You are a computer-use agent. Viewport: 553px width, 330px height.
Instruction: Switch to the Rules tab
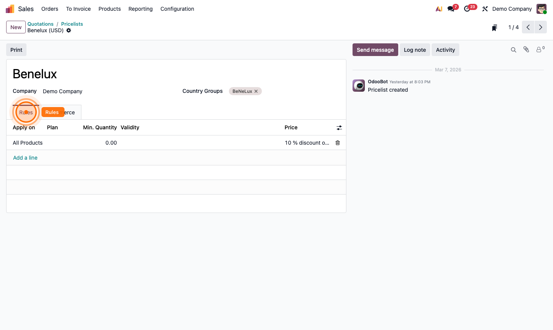click(x=25, y=112)
